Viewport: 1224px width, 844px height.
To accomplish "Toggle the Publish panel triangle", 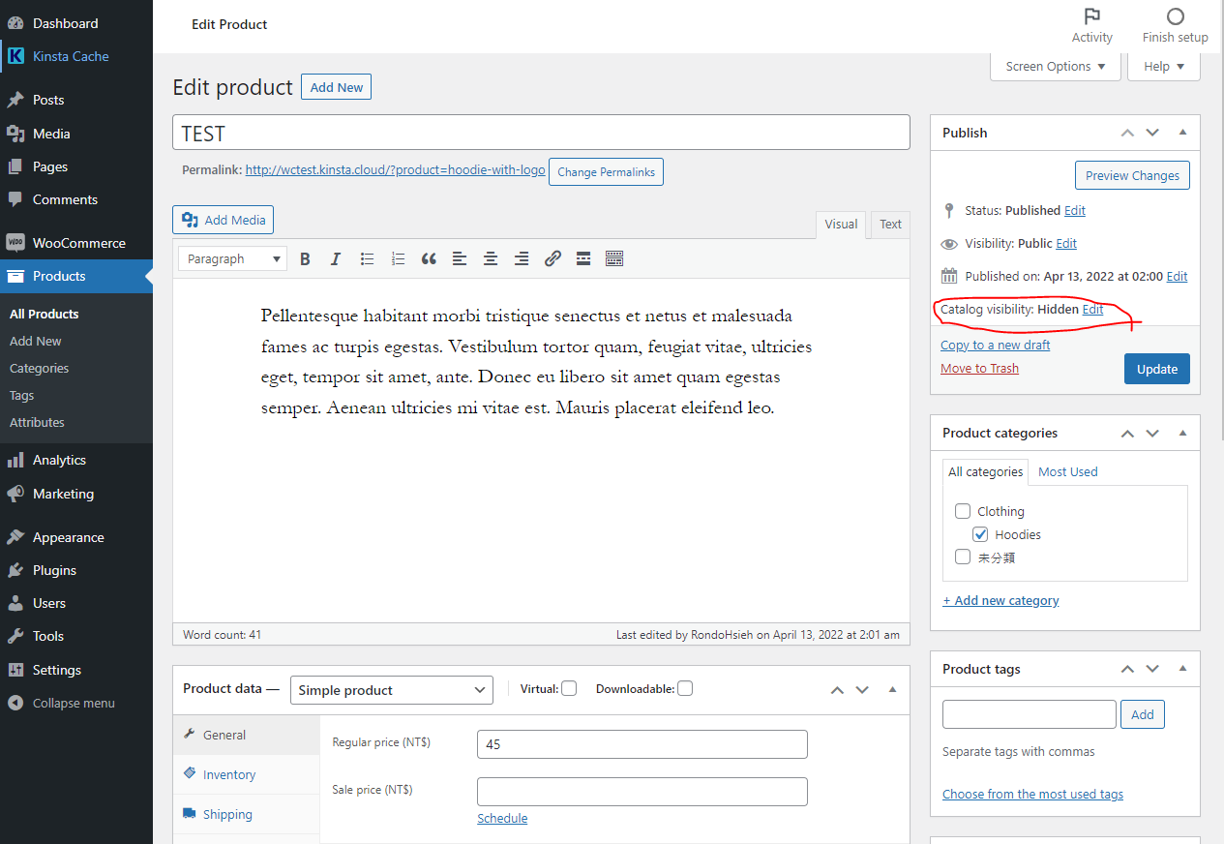I will tap(1182, 133).
